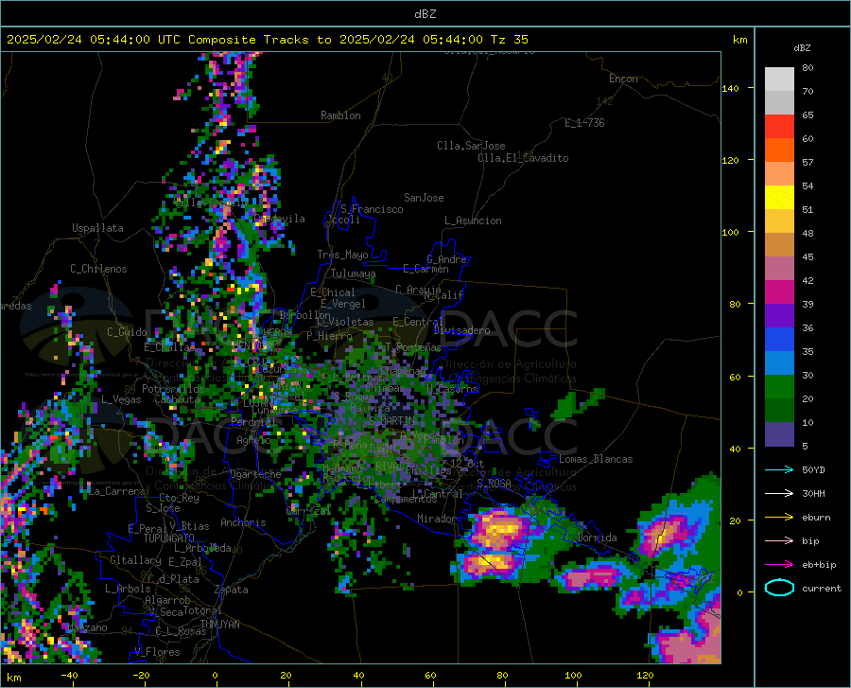Click the V_Flores place label

157,652
